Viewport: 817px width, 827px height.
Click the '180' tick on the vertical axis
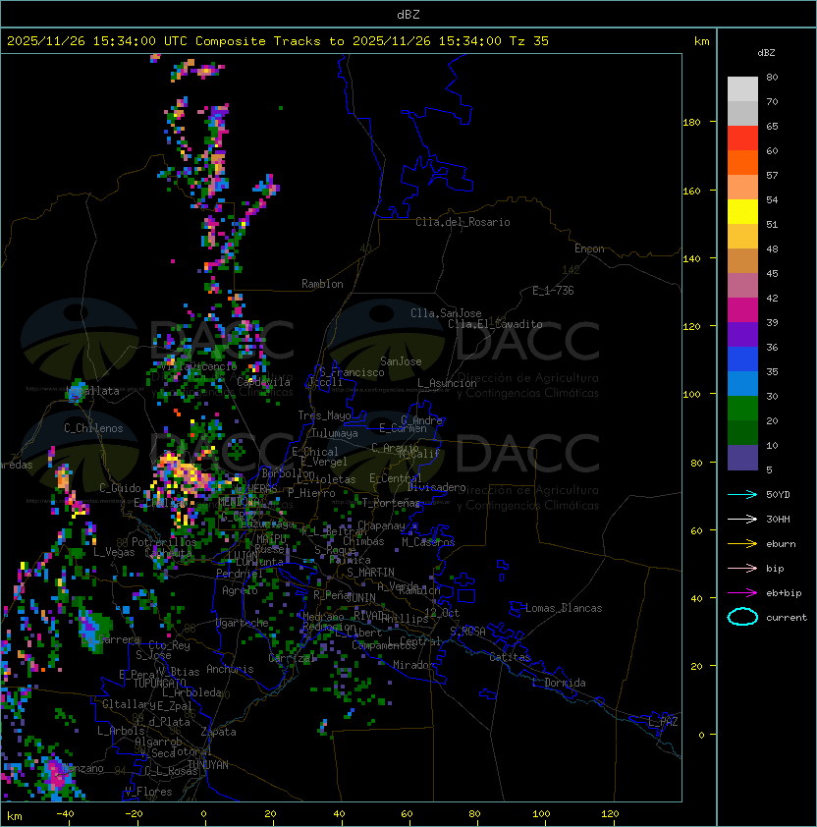click(x=691, y=123)
